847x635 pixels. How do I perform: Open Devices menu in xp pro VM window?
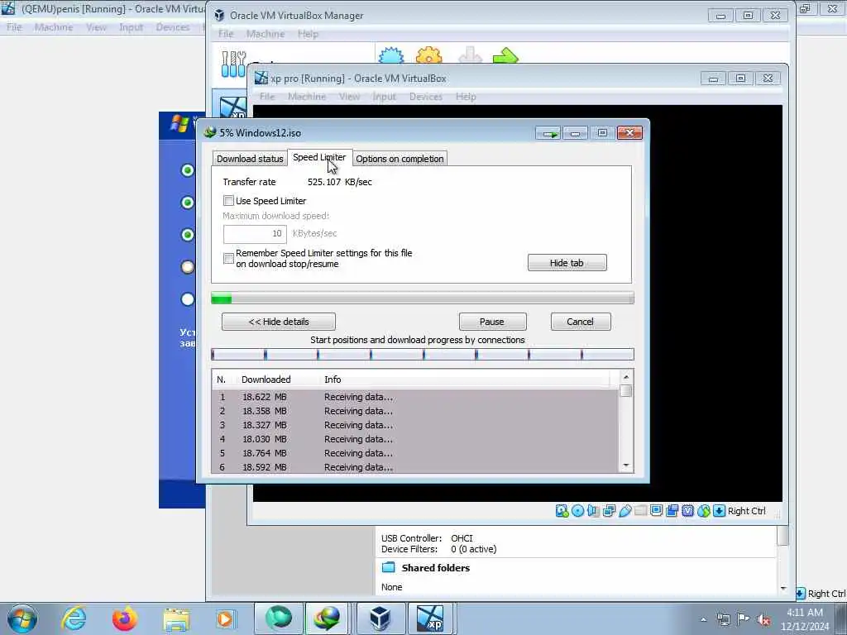click(x=426, y=97)
